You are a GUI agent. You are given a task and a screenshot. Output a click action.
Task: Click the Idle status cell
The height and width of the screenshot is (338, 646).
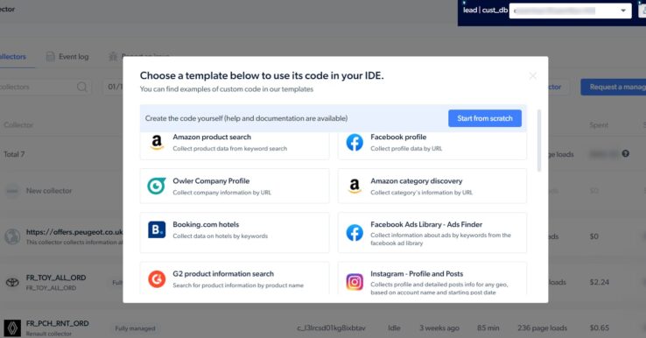(394, 328)
